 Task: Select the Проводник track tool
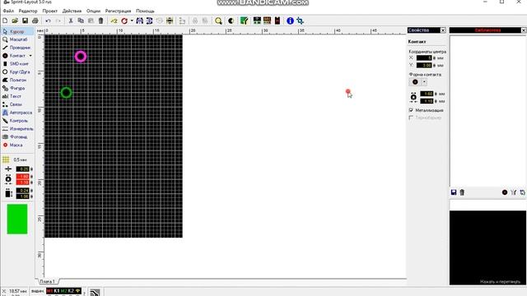(x=17, y=48)
